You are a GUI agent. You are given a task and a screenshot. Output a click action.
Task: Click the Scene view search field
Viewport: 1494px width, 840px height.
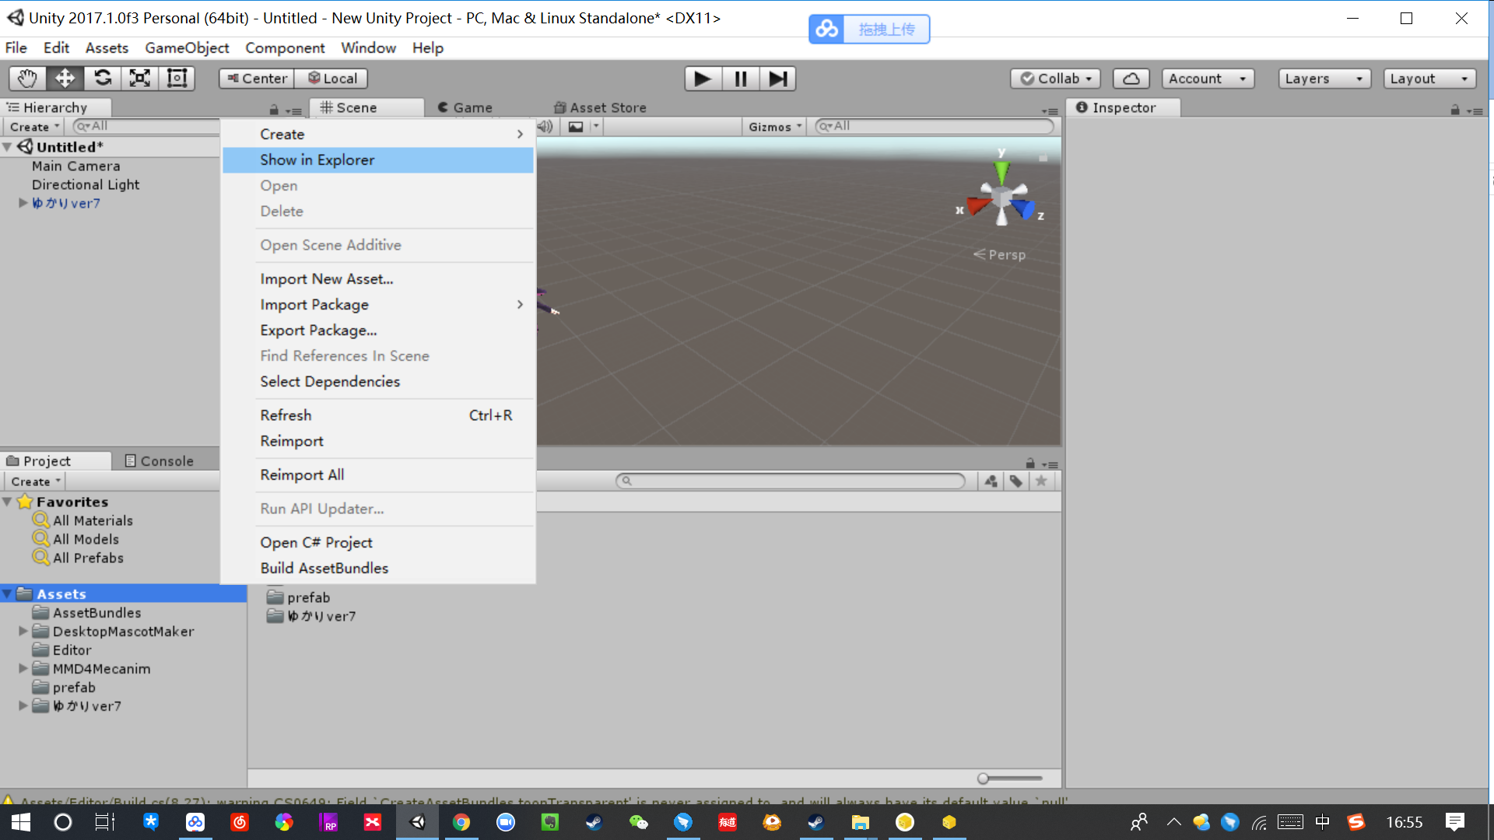[935, 126]
